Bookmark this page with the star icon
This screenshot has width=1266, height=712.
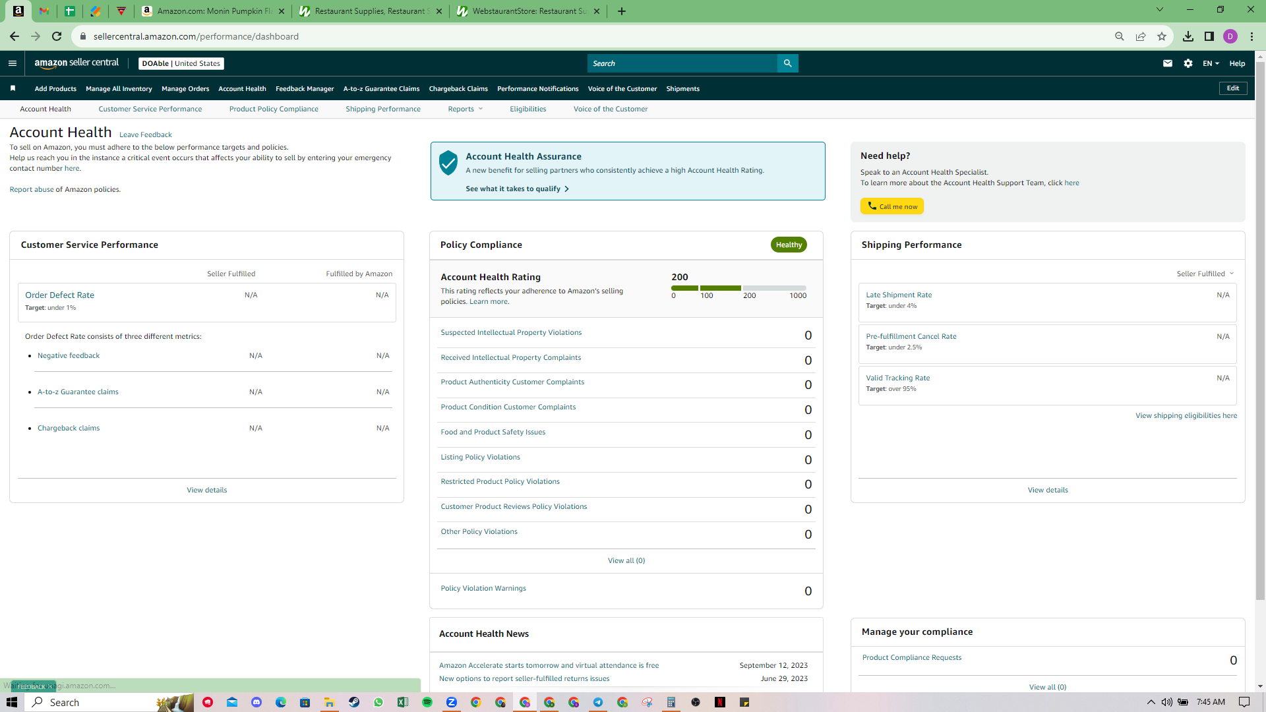coord(1162,36)
